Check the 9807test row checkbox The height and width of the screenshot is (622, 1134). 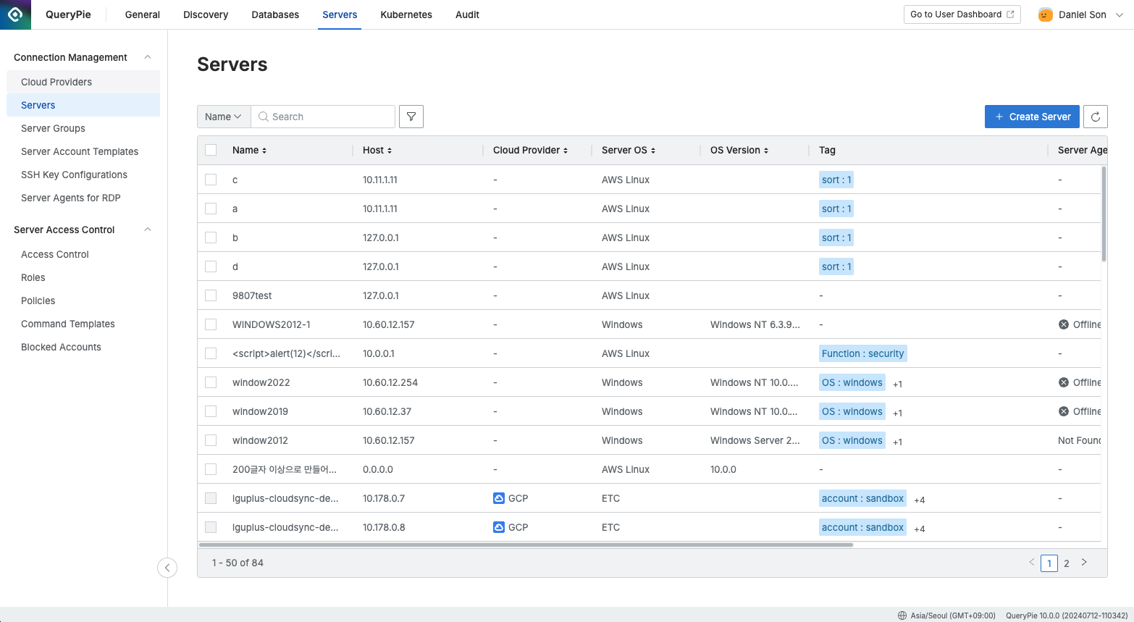tap(211, 295)
